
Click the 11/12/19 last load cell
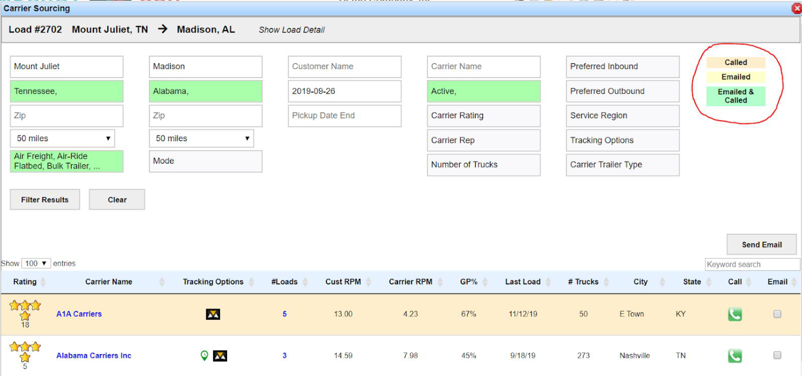[x=522, y=314]
